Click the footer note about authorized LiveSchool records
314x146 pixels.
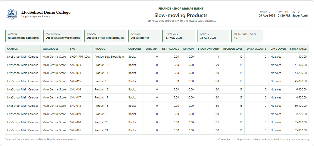tap(40, 140)
